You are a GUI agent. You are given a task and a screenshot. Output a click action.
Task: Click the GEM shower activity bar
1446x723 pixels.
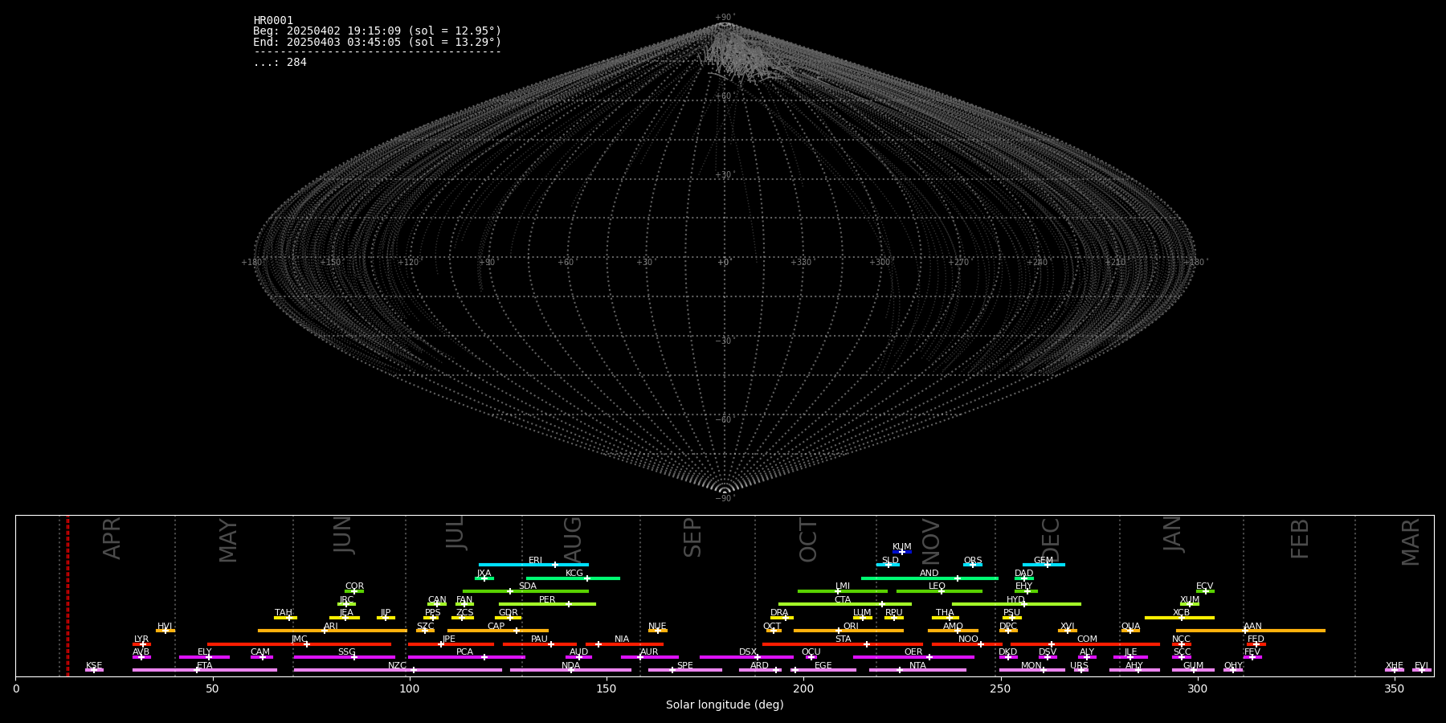click(1044, 565)
